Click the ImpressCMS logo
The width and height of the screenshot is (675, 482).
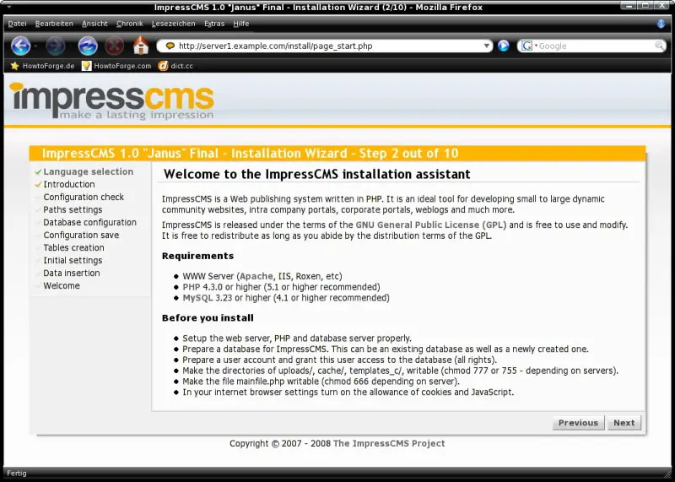pyautogui.click(x=112, y=100)
